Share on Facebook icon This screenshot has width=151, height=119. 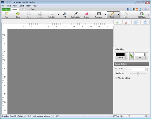(x=128, y=9)
